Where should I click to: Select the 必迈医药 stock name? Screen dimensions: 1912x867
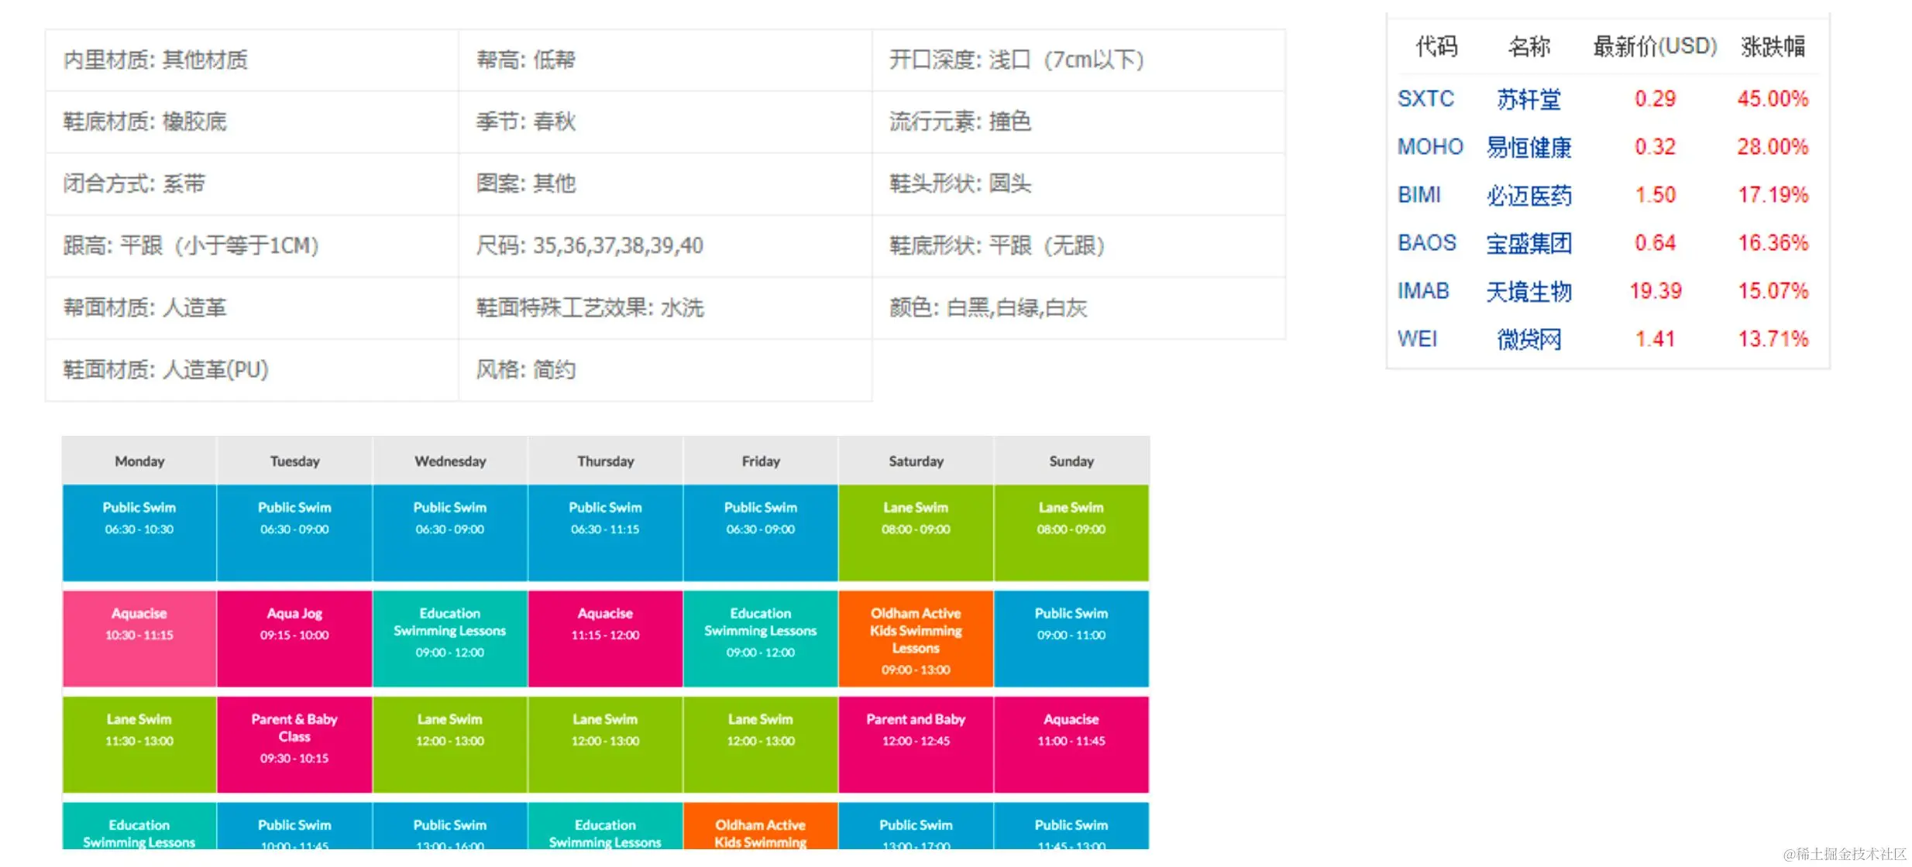coord(1528,195)
